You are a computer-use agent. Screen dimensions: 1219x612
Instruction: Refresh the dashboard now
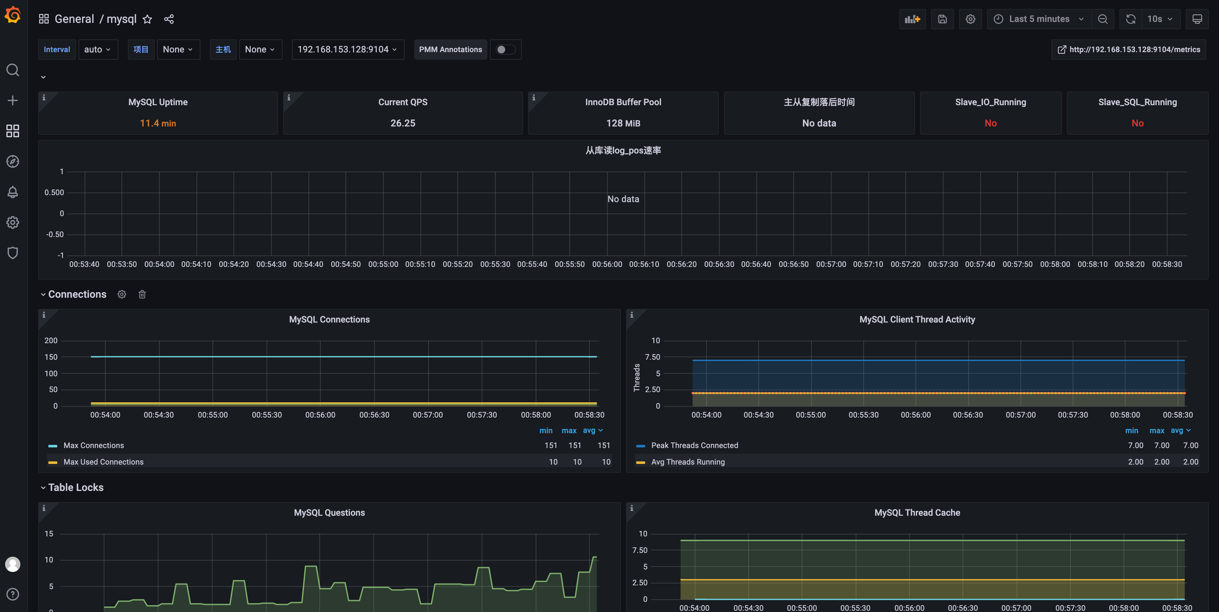point(1131,19)
